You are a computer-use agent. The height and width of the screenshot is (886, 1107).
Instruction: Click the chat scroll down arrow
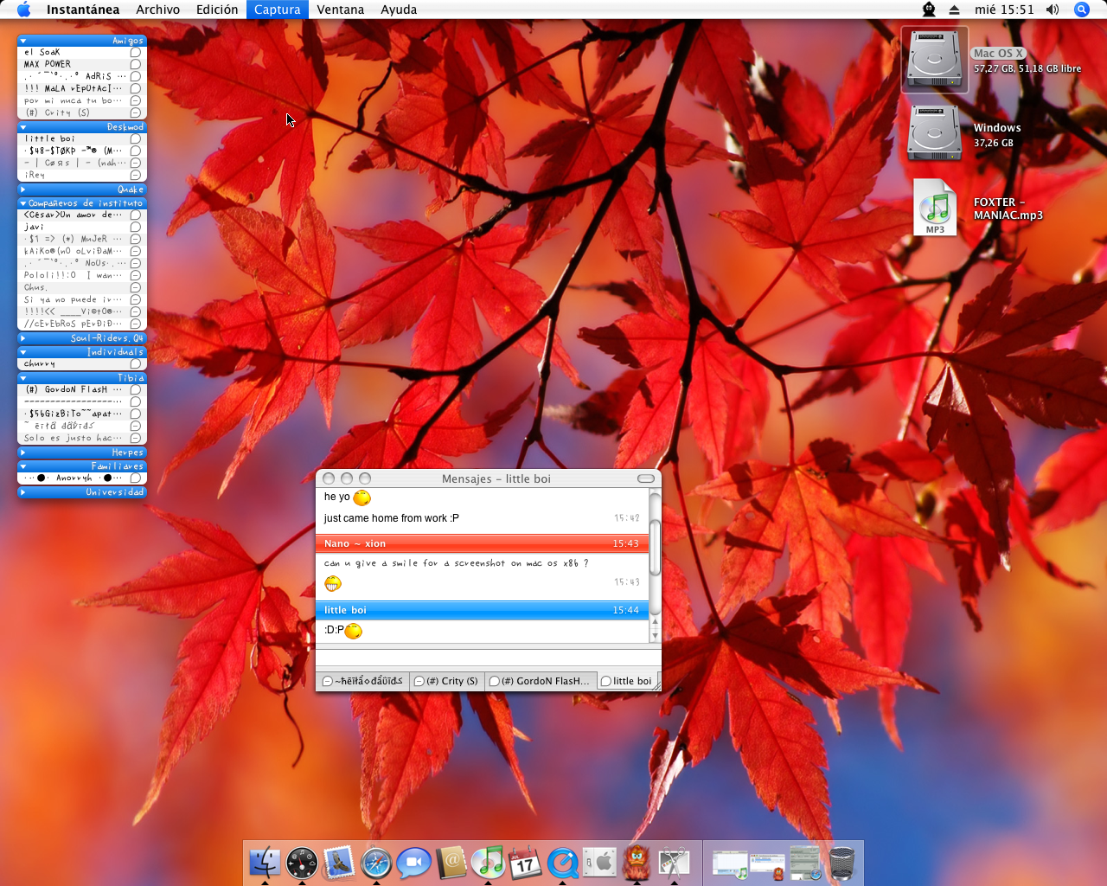click(655, 636)
